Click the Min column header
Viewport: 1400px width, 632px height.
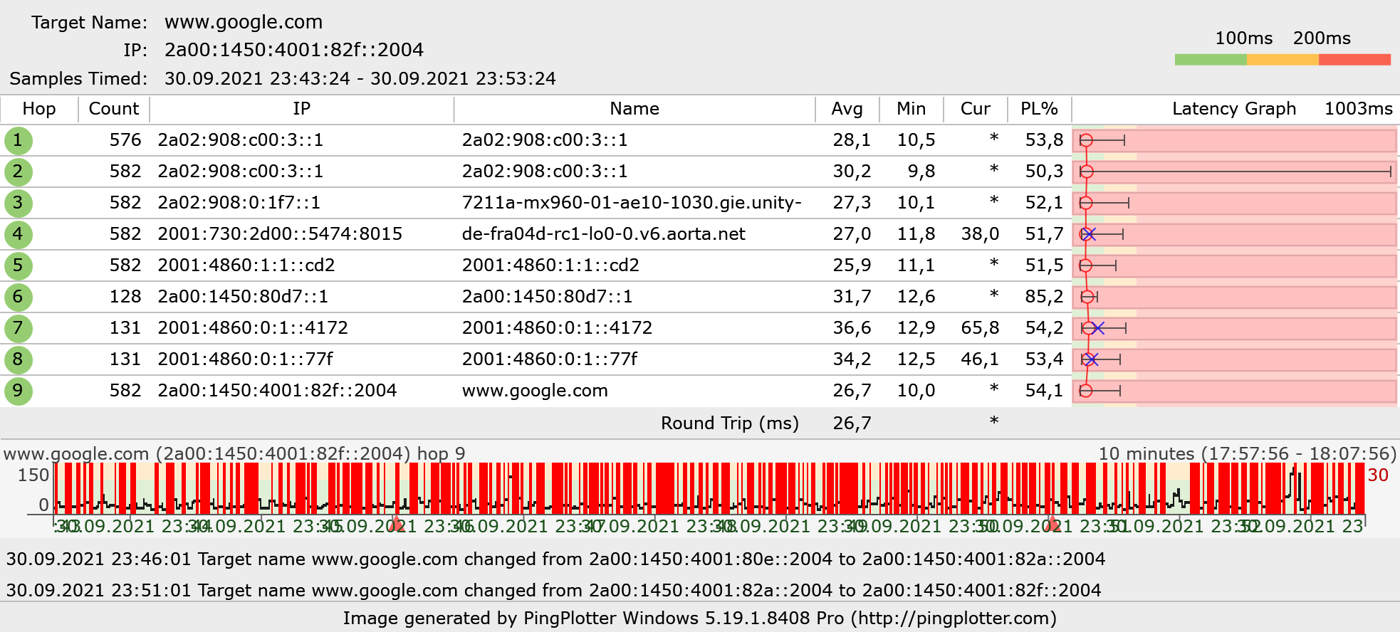tap(911, 109)
